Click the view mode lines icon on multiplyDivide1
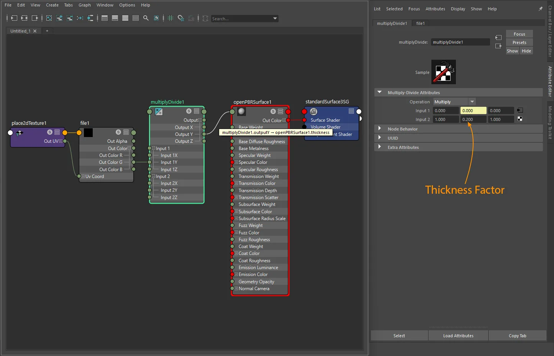 pyautogui.click(x=197, y=111)
